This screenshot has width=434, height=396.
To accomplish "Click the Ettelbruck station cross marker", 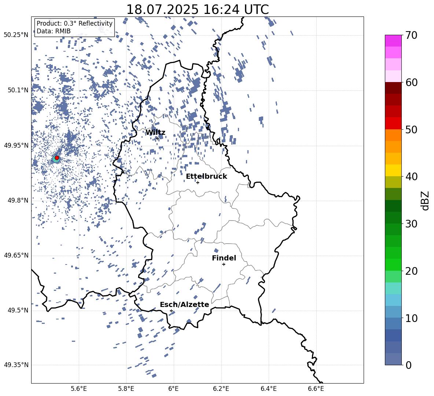I will (x=198, y=182).
